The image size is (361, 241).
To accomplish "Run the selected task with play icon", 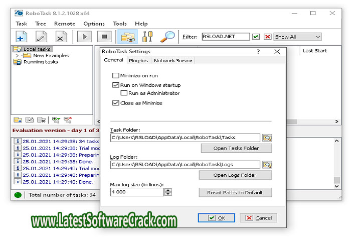I will (x=84, y=37).
